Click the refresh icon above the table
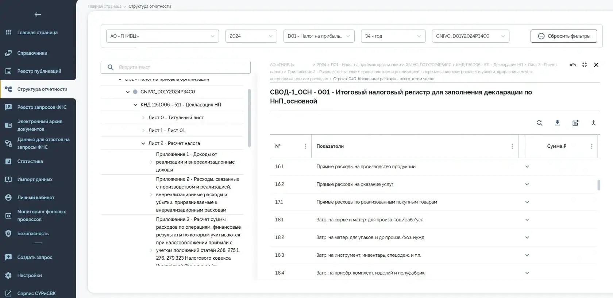The width and height of the screenshot is (613, 298). pos(539,123)
